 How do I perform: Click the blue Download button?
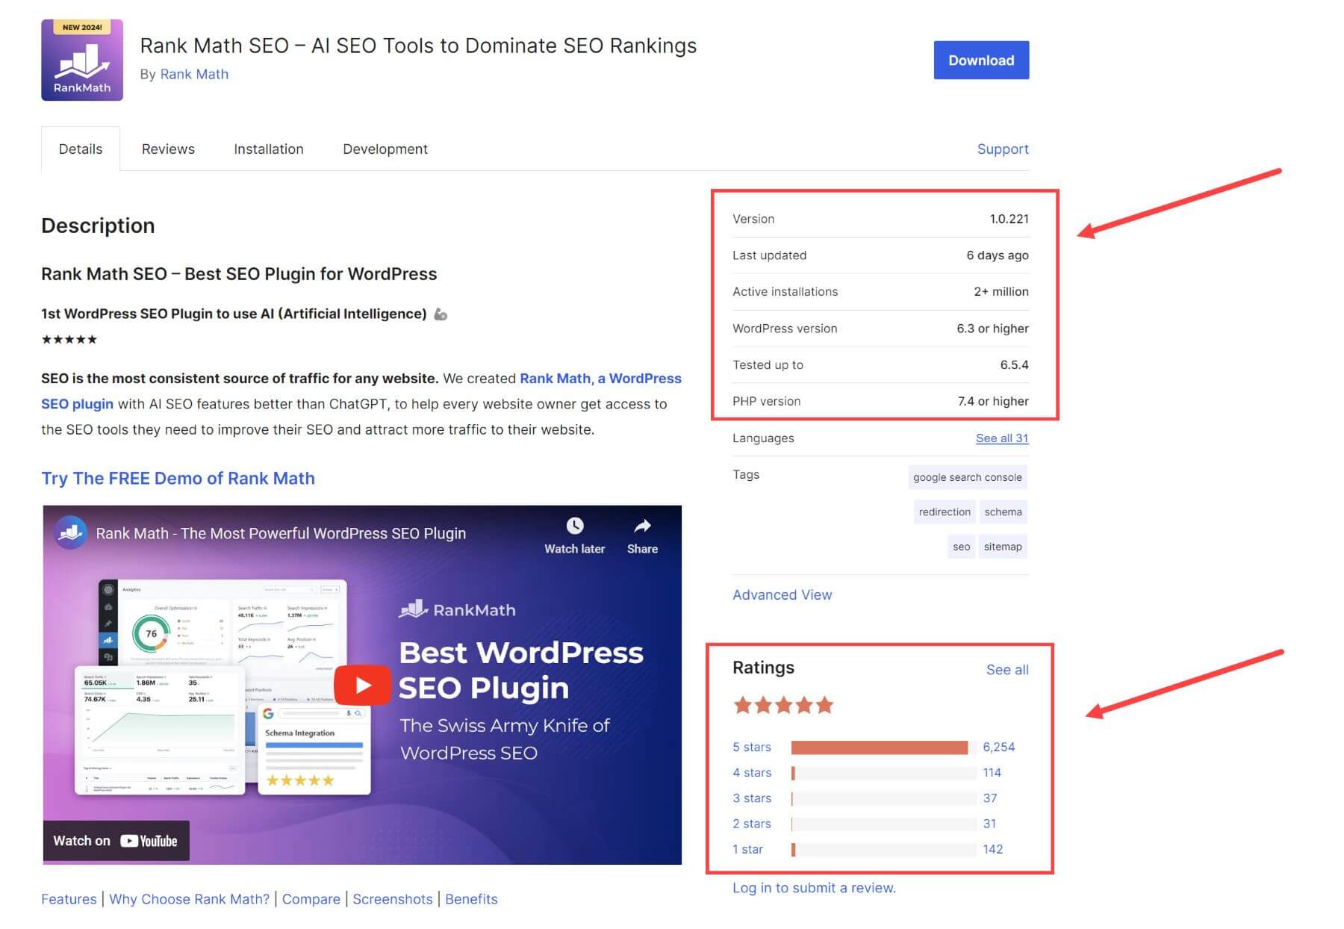(980, 60)
